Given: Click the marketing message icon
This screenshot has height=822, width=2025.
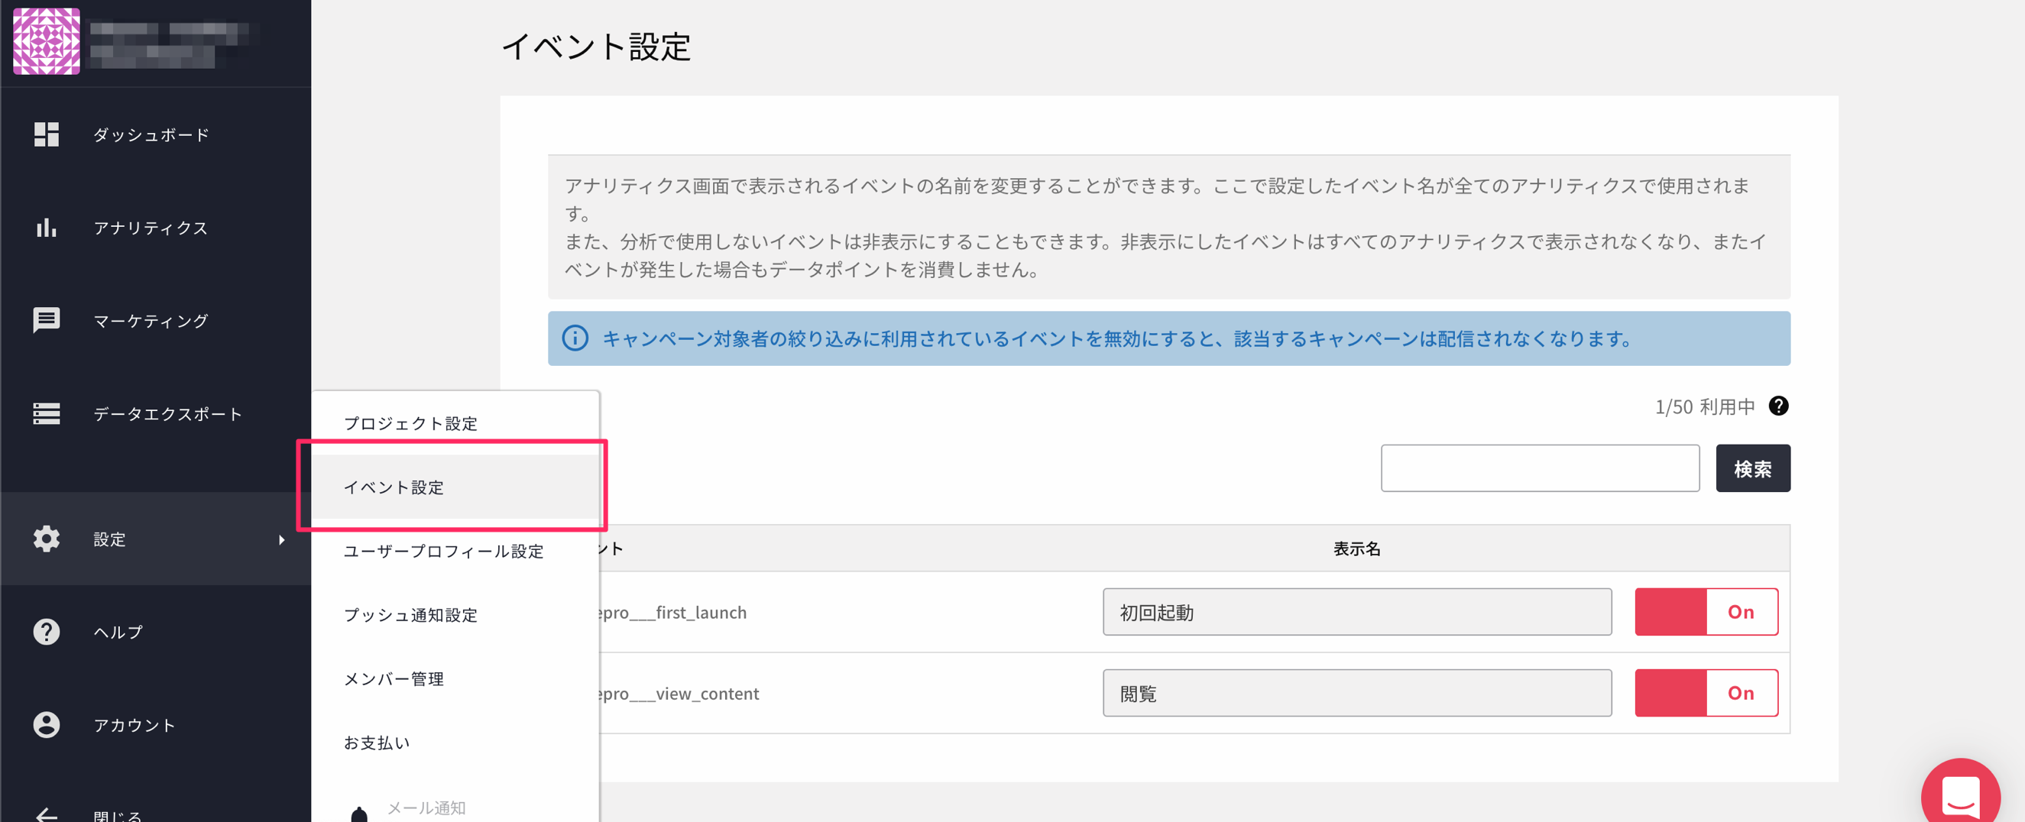Looking at the screenshot, I should (47, 321).
